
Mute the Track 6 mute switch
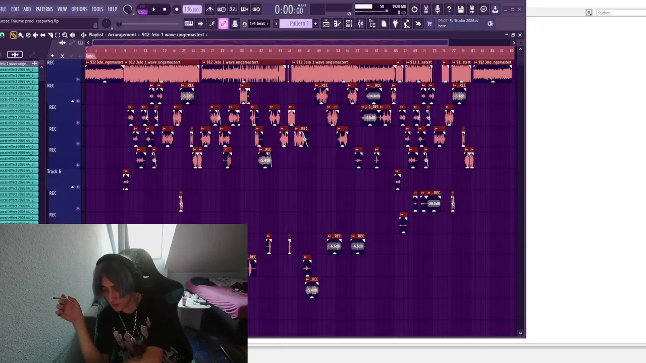coord(78,187)
